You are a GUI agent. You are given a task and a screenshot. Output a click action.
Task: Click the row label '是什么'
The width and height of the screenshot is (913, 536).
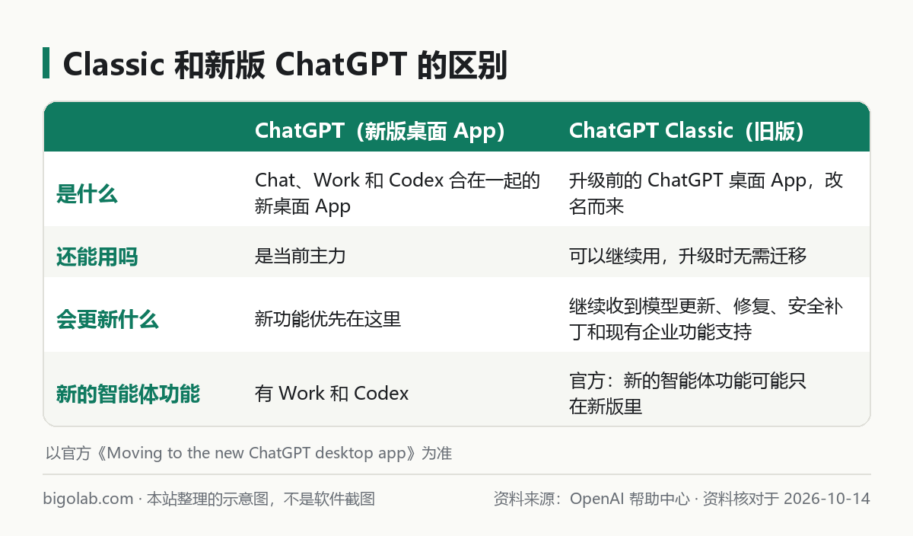[87, 193]
